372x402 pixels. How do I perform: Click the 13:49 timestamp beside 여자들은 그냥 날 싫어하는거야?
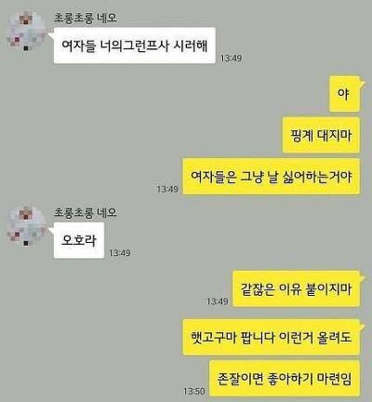pyautogui.click(x=167, y=189)
